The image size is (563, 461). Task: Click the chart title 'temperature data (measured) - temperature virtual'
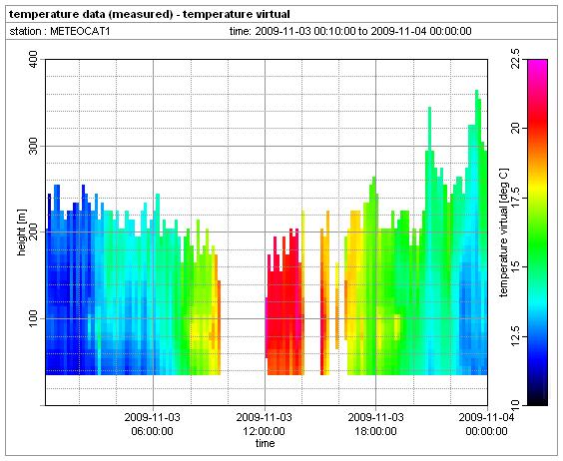click(150, 14)
